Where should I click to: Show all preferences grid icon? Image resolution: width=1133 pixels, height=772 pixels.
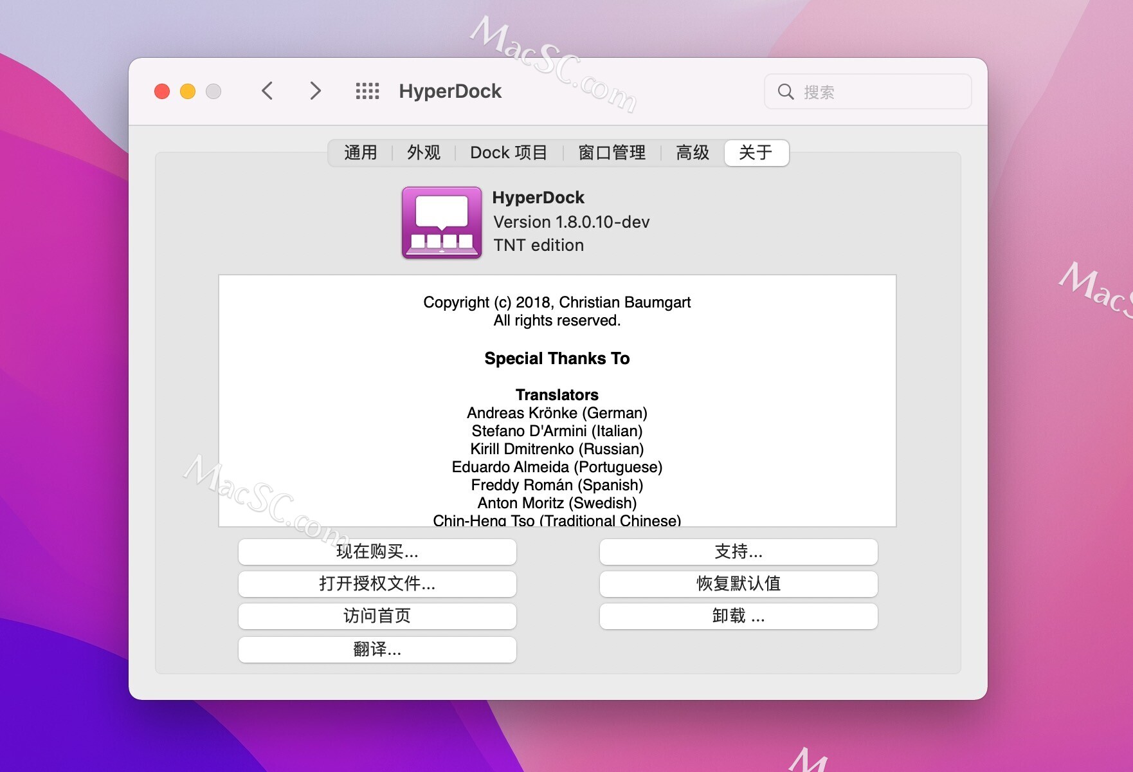[367, 91]
